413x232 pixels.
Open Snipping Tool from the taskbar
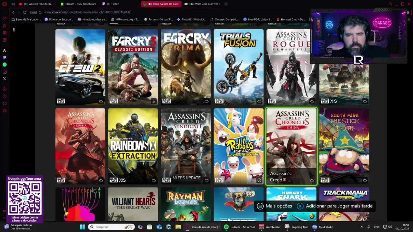(296, 227)
